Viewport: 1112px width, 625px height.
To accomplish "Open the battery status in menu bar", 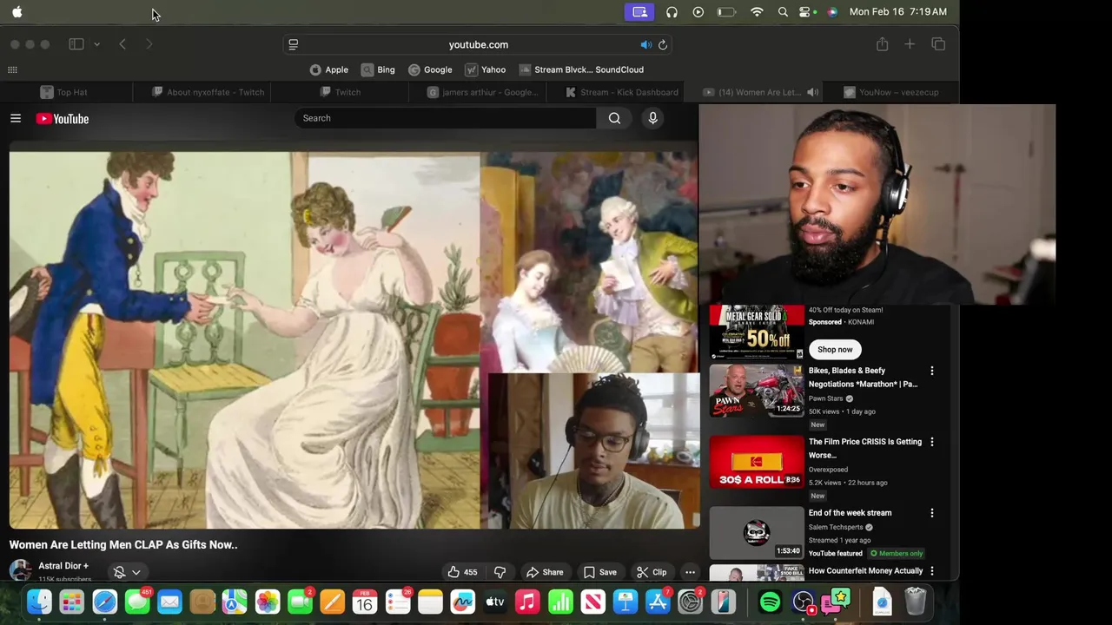I will pyautogui.click(x=726, y=12).
